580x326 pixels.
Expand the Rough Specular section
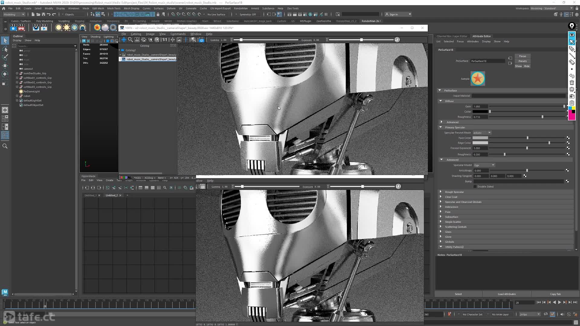click(441, 192)
